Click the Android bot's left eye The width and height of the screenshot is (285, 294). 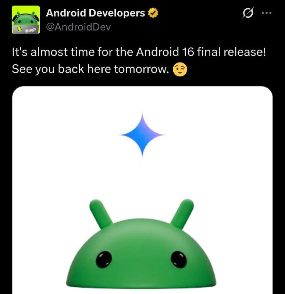[104, 260]
